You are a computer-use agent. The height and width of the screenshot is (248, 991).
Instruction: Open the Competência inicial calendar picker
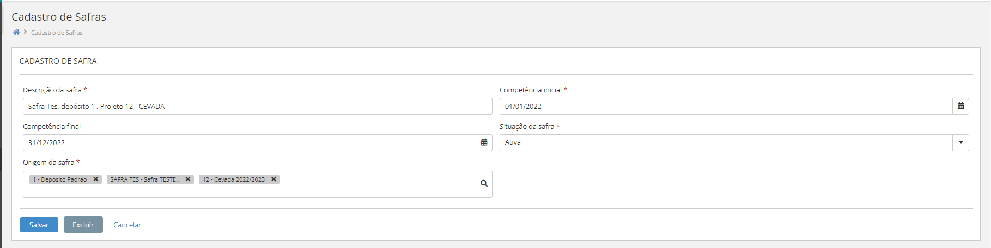(960, 106)
